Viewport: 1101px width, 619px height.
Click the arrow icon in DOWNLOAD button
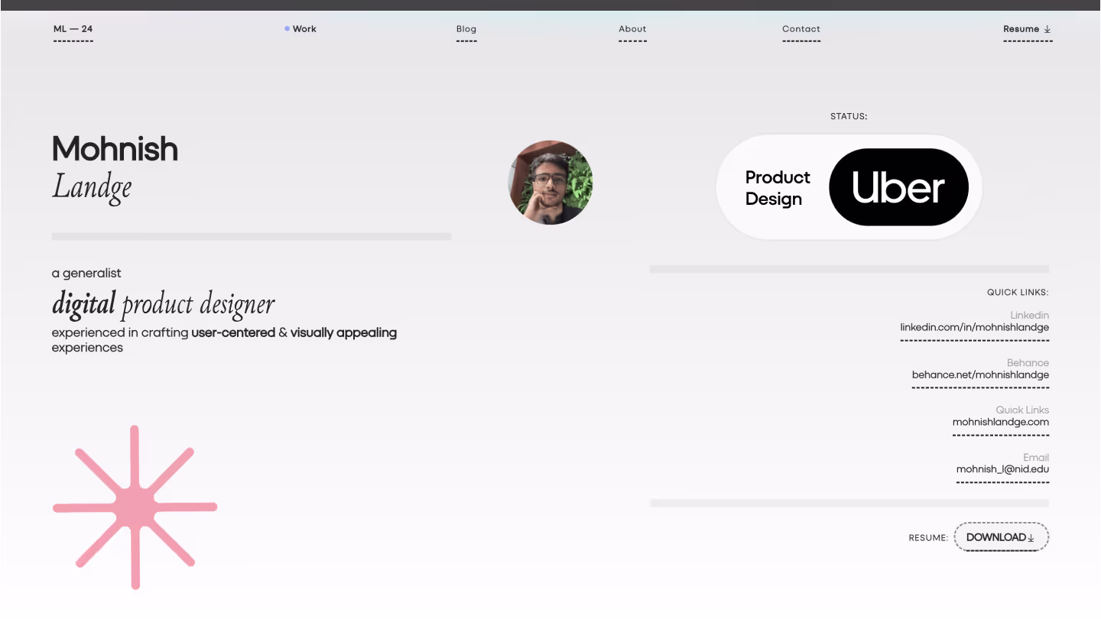click(1031, 538)
